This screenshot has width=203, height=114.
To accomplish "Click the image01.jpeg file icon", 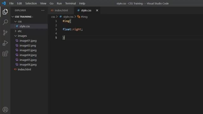I will tap(17, 41).
